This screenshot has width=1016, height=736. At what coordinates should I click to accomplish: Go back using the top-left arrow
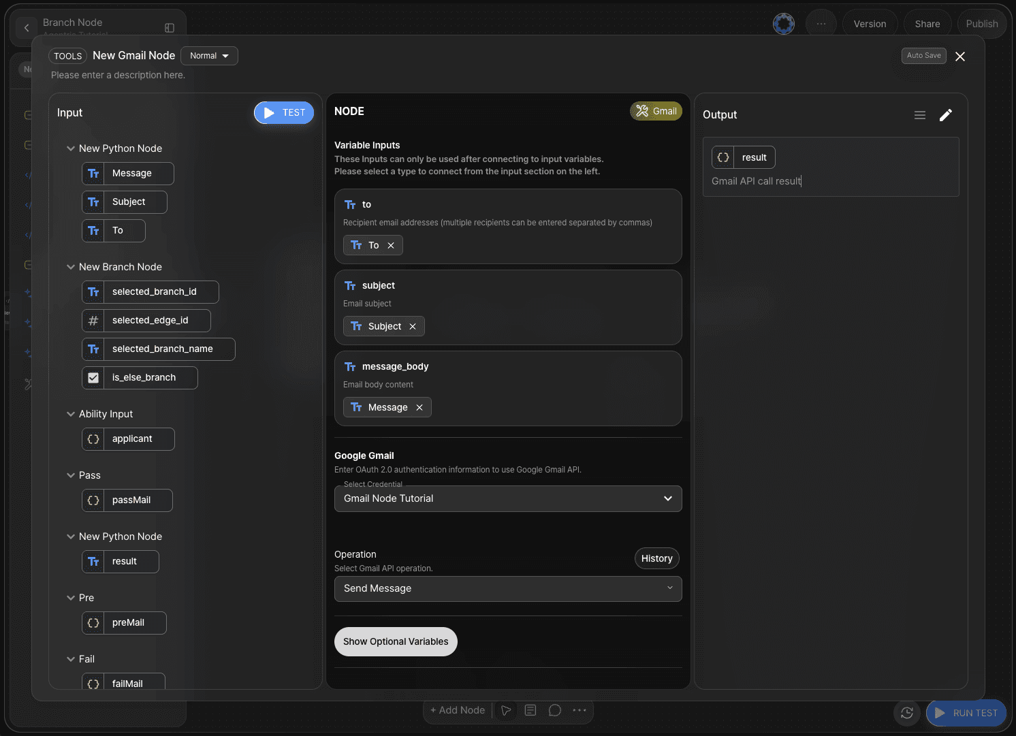[x=27, y=28]
